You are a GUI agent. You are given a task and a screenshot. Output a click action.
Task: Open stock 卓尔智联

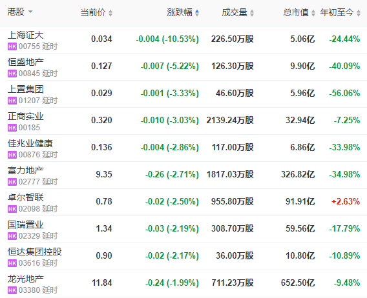click(25, 198)
